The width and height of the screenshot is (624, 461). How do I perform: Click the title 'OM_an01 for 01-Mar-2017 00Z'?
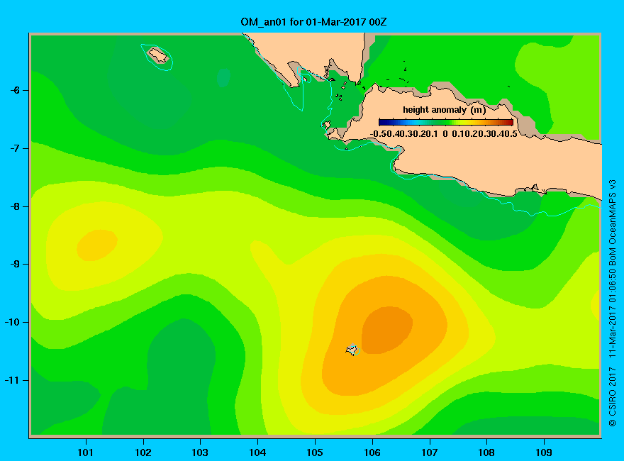[x=313, y=22]
